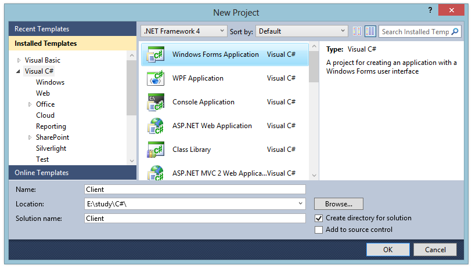Select Office category label
The width and height of the screenshot is (472, 269).
[x=45, y=104]
